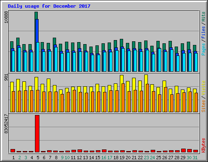Click the 'Daily usage for December 2017' title
Screen dimensions: 208x162
coord(49,6)
